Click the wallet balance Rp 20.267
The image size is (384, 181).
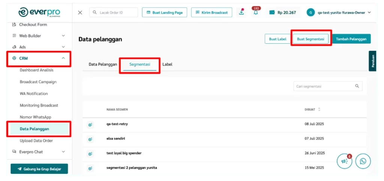[x=283, y=12]
